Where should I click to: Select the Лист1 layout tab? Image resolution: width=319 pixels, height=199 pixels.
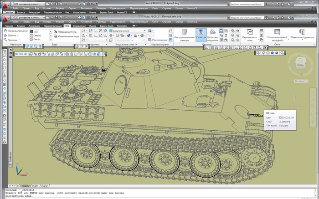(34, 186)
